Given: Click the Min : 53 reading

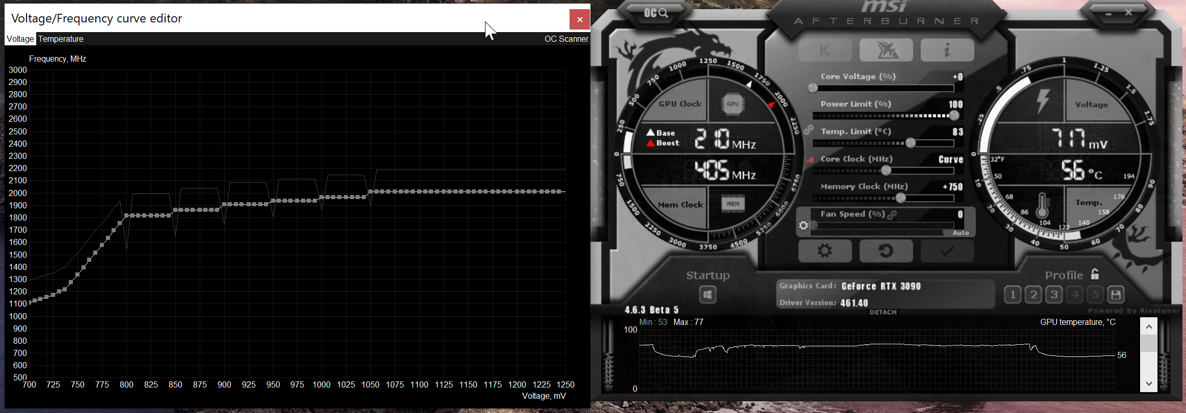Looking at the screenshot, I should (653, 322).
